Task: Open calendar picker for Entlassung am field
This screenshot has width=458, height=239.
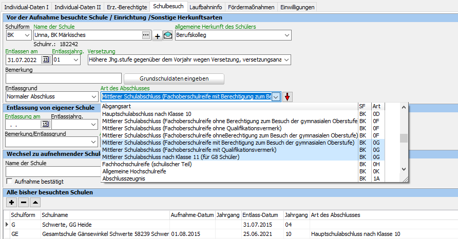Action: click(45, 124)
